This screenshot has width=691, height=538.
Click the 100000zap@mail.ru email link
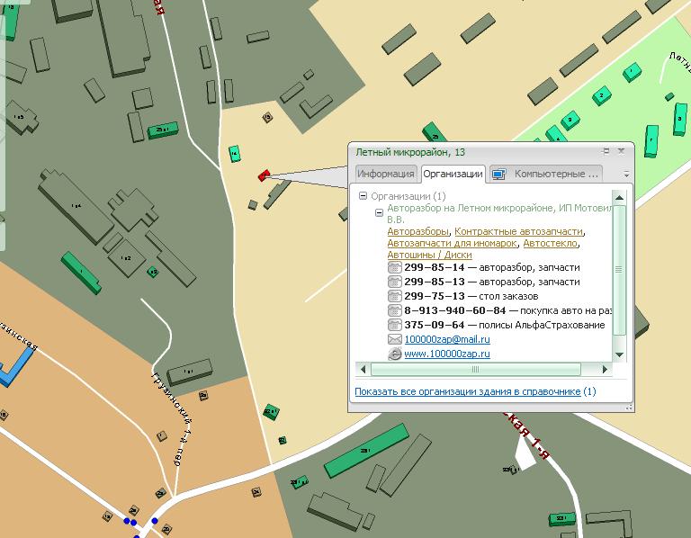[x=447, y=339]
